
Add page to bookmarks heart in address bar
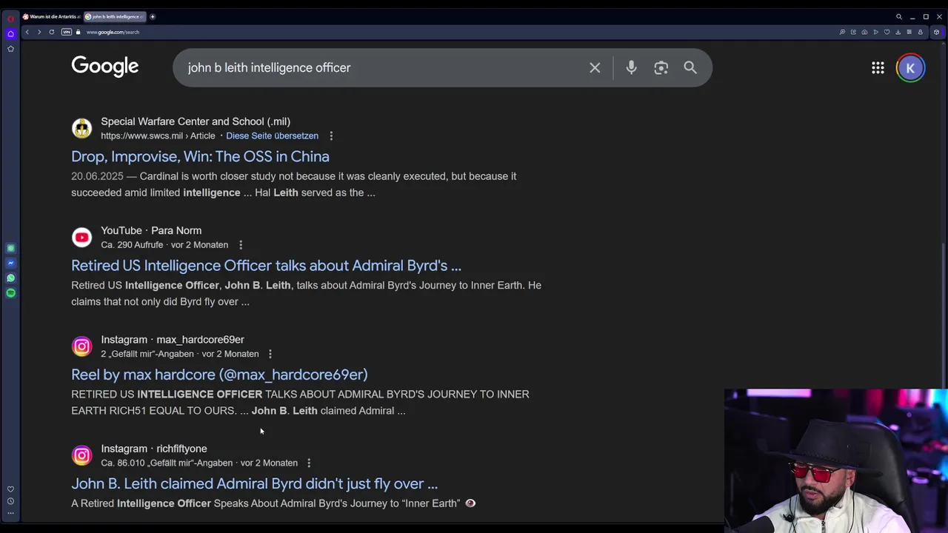(887, 32)
